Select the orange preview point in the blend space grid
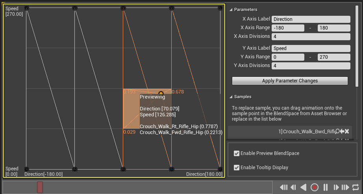The image size is (363, 194). pos(161,93)
